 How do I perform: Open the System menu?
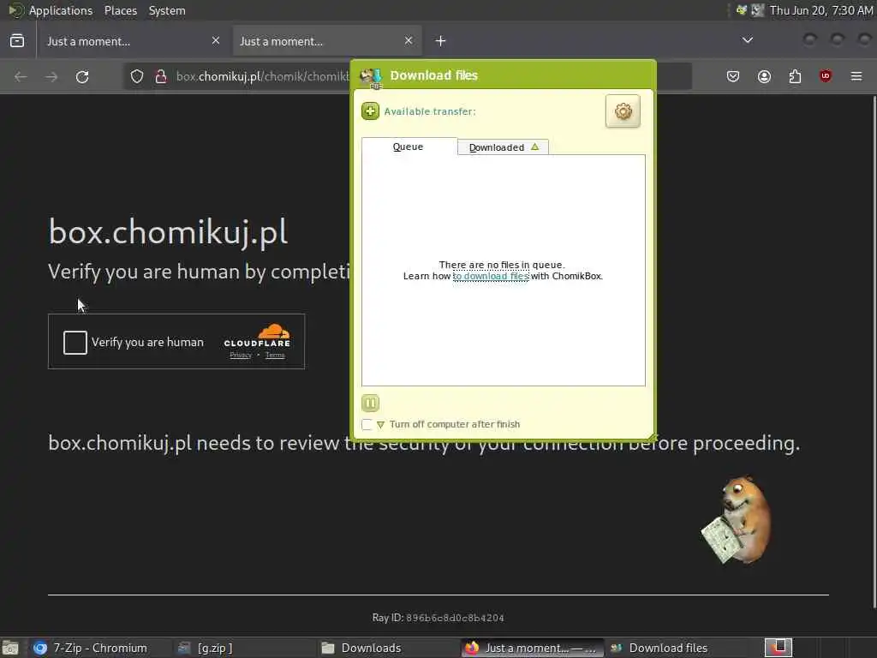point(167,10)
